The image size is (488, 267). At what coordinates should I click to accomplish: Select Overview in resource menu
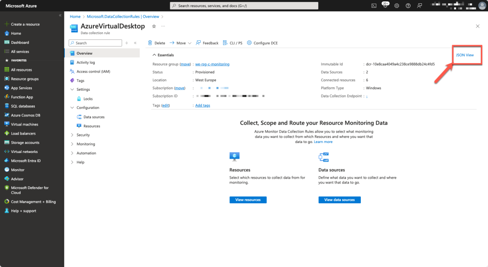coord(102,53)
